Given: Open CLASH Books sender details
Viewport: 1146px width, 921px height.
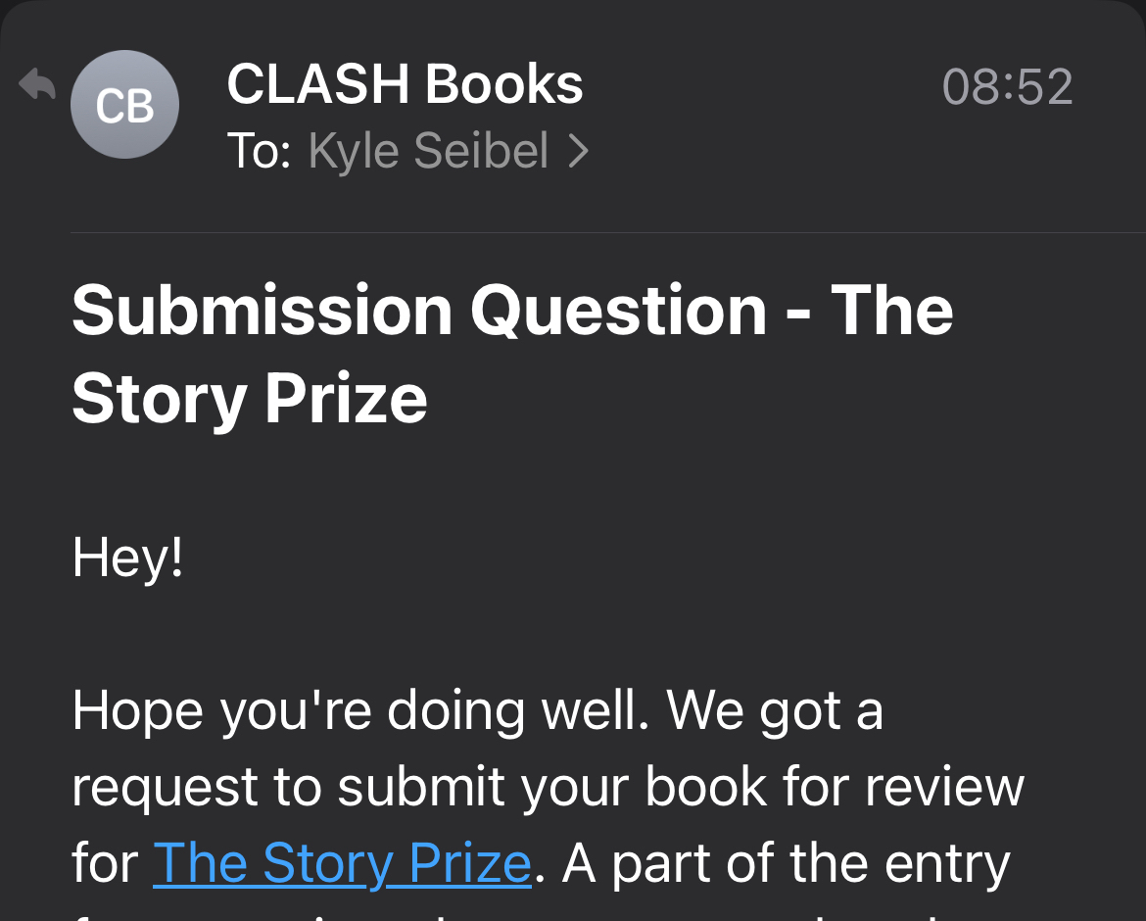Looking at the screenshot, I should point(405,84).
